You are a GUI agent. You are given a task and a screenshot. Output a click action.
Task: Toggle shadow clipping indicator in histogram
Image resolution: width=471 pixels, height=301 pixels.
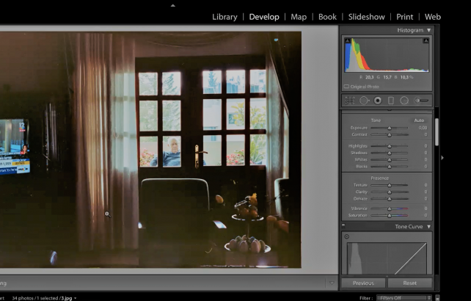point(348,41)
